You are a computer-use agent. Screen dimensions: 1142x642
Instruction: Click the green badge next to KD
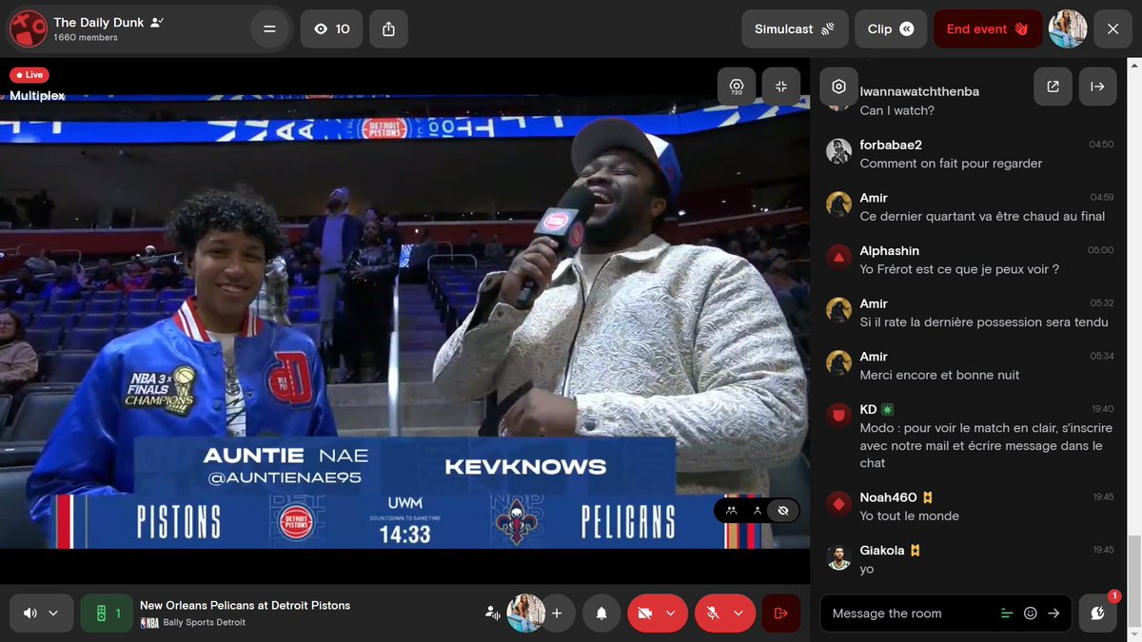(887, 409)
